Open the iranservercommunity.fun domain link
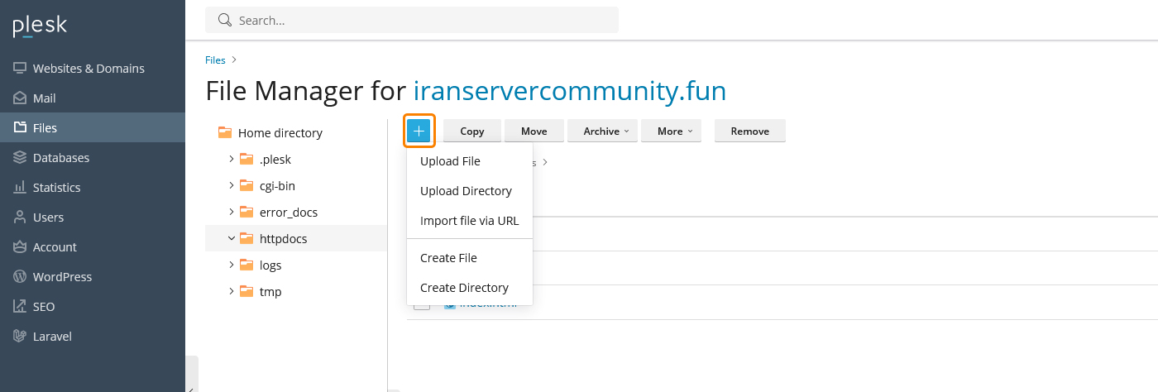 coord(569,90)
